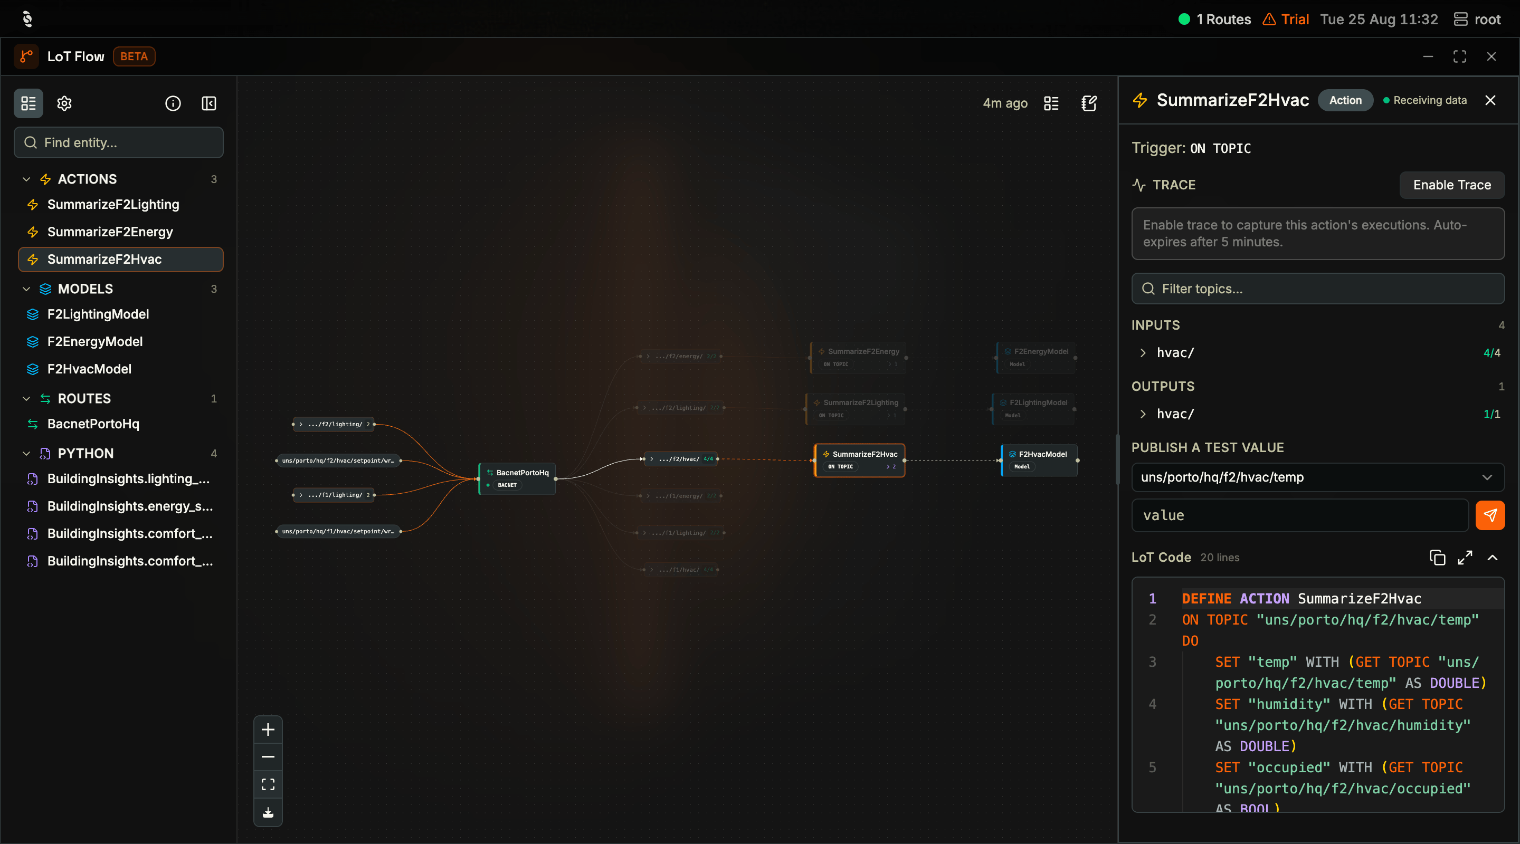Open BuildingInsights.energy_s python item
The height and width of the screenshot is (844, 1520).
coord(121,506)
